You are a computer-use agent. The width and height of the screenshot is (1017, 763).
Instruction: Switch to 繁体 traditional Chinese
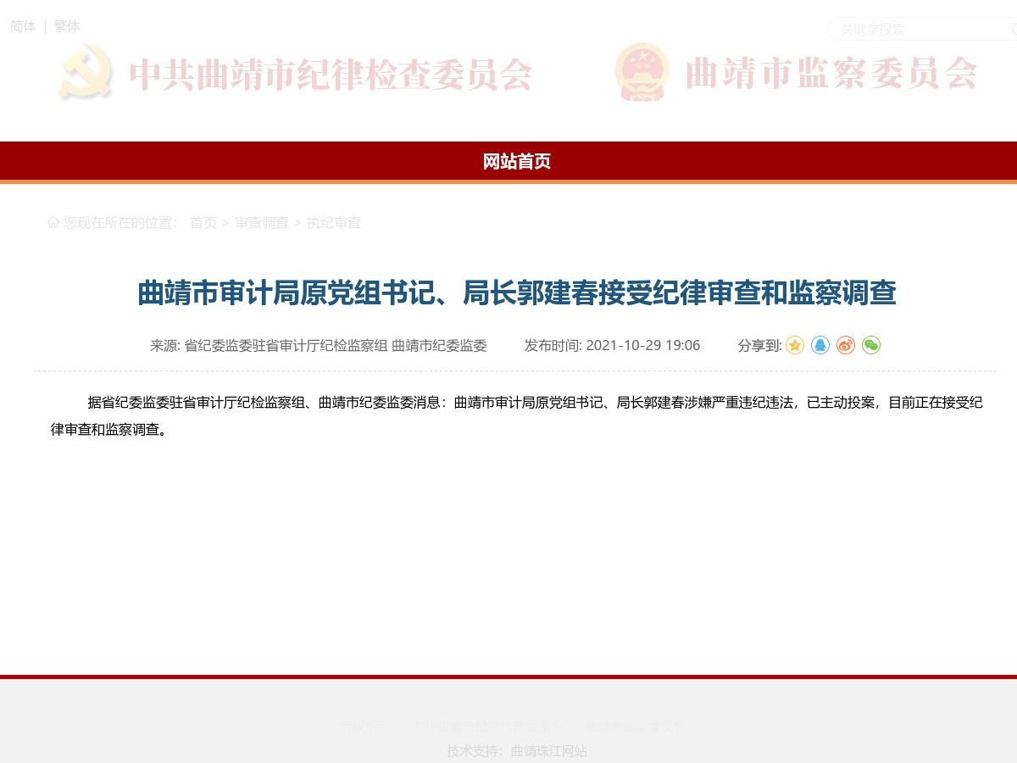click(67, 26)
